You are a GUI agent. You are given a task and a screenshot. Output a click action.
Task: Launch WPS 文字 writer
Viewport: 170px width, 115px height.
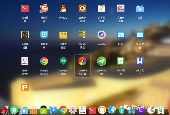click(x=140, y=61)
